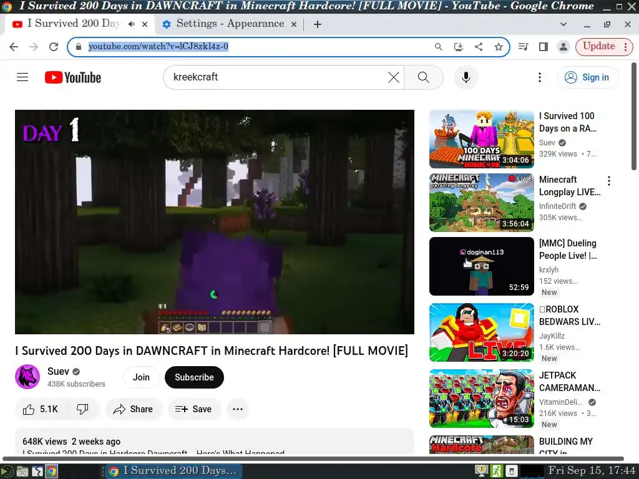This screenshot has height=479, width=639.
Task: Join the Suev channel
Action: [141, 377]
